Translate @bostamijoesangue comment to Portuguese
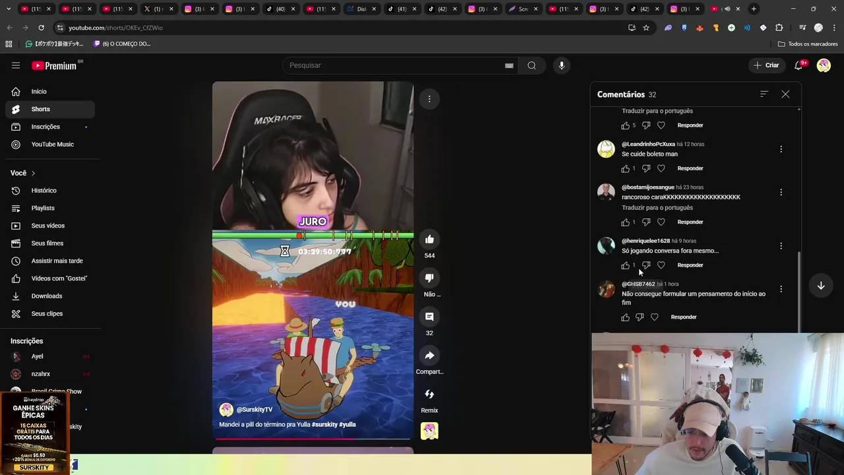 tap(657, 208)
